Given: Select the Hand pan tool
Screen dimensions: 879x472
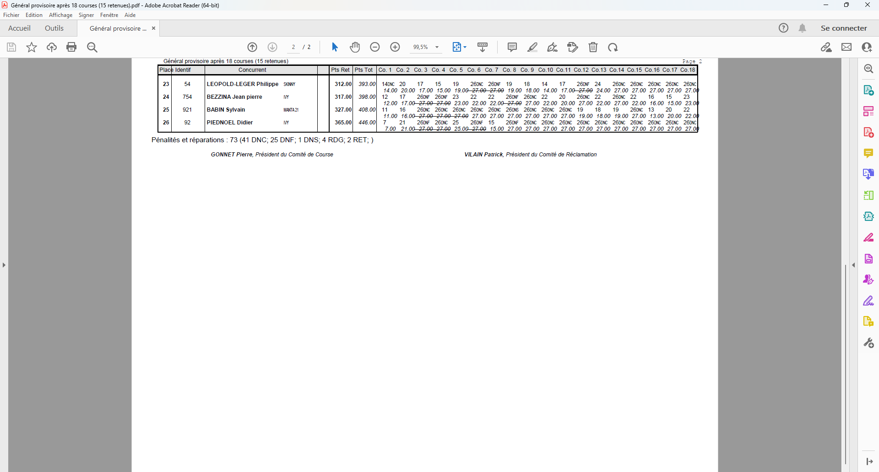Looking at the screenshot, I should (355, 47).
